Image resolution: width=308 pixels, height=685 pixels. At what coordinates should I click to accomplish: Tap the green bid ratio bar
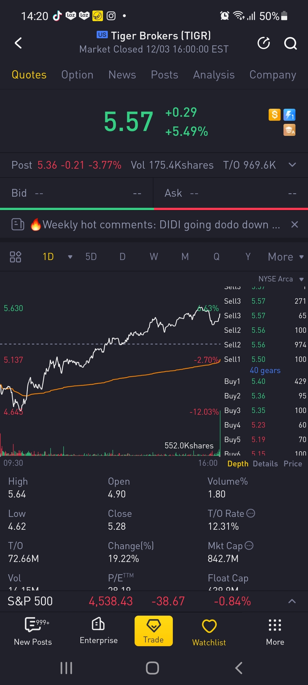(x=77, y=209)
